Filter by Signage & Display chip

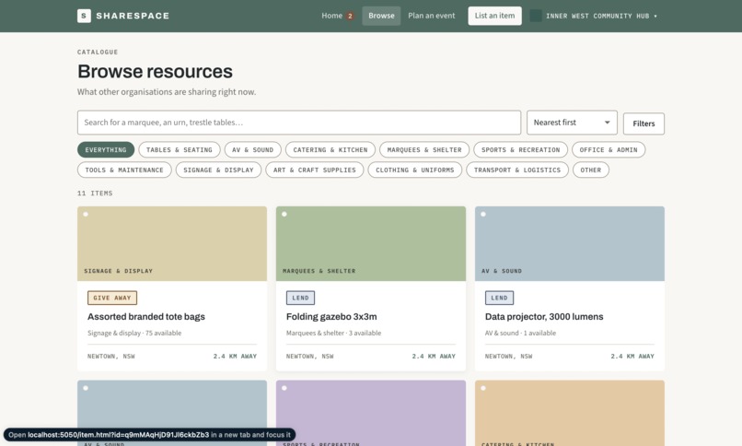218,170
